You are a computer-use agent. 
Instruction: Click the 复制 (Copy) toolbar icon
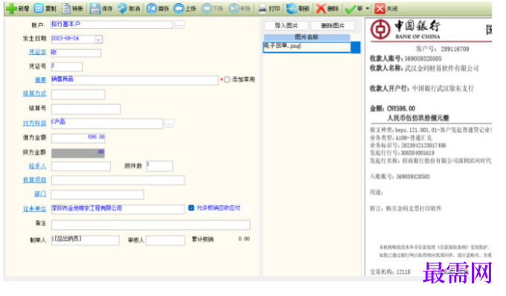click(x=39, y=8)
